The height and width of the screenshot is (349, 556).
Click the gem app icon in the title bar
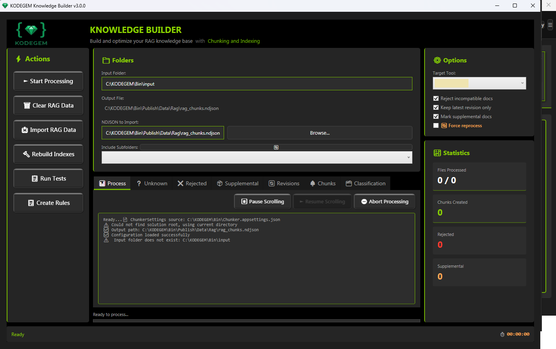(x=5, y=5)
